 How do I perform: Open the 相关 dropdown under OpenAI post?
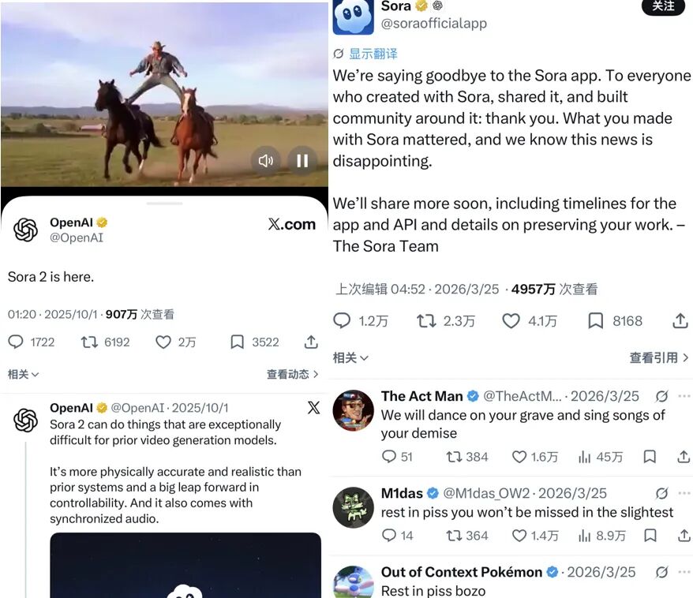pos(24,375)
